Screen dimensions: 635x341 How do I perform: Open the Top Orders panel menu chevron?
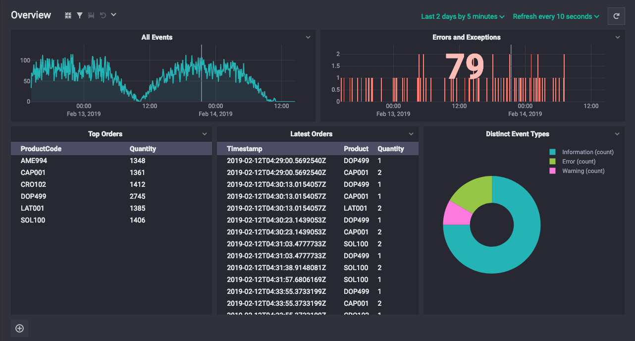tap(205, 134)
